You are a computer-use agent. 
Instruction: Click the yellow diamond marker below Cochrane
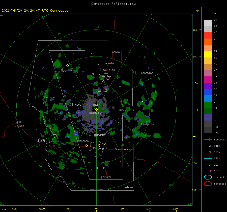(87, 146)
